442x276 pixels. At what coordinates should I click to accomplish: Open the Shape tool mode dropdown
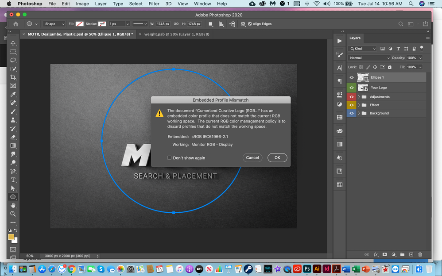pos(54,24)
